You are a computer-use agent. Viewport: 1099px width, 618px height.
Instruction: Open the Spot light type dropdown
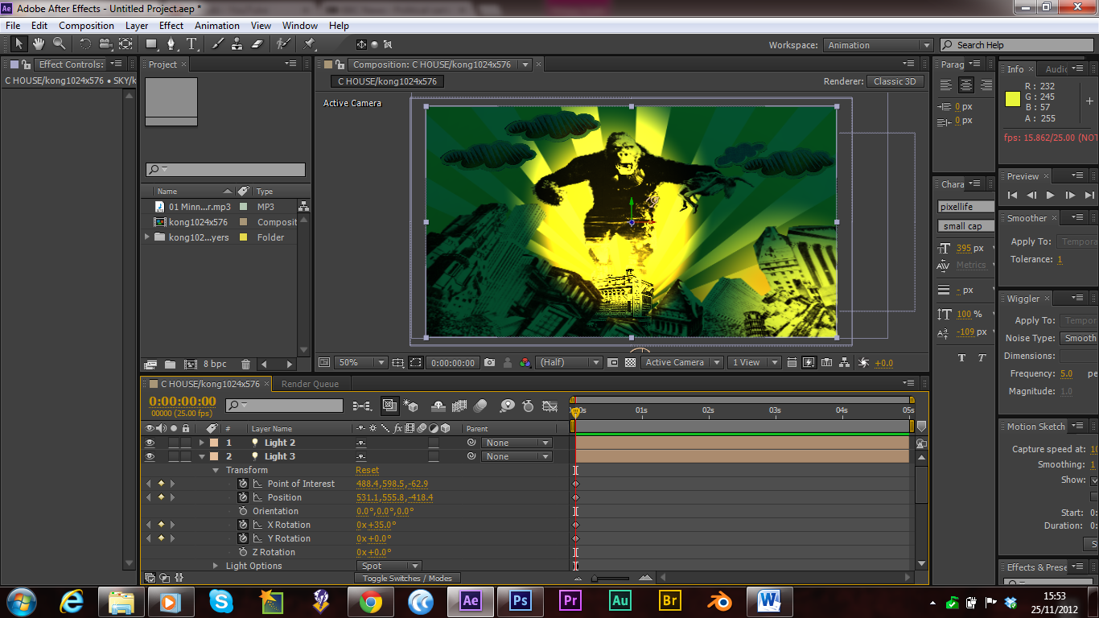pos(389,566)
